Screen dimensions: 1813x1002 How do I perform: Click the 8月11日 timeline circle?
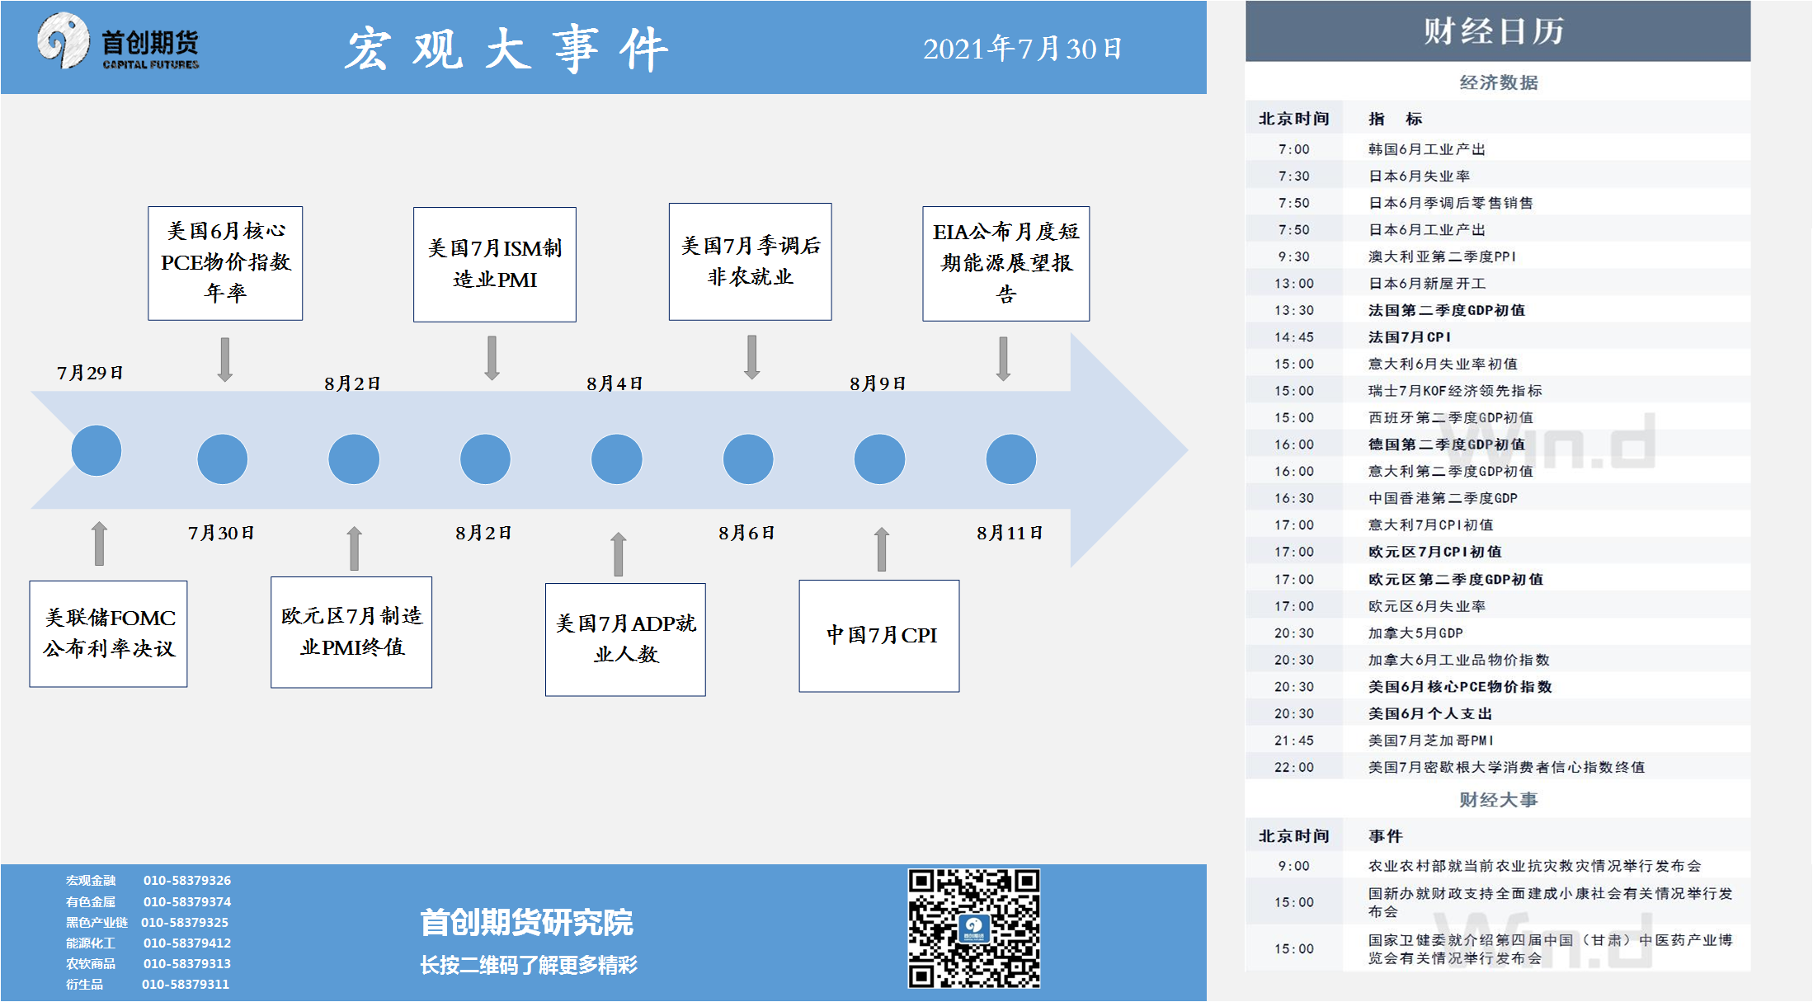(1011, 459)
